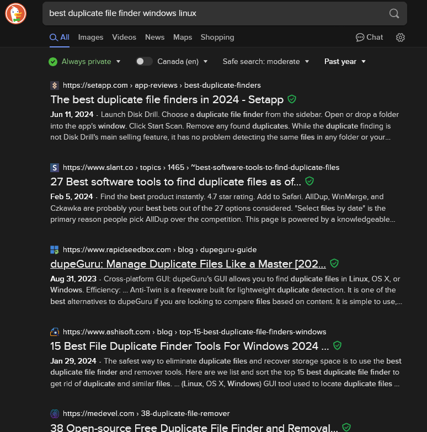The width and height of the screenshot is (427, 432).
Task: Select the 'Aug 31, 2023' result date
Action: tap(73, 279)
